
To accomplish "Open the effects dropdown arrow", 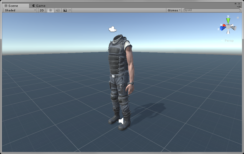I will pos(70,10).
